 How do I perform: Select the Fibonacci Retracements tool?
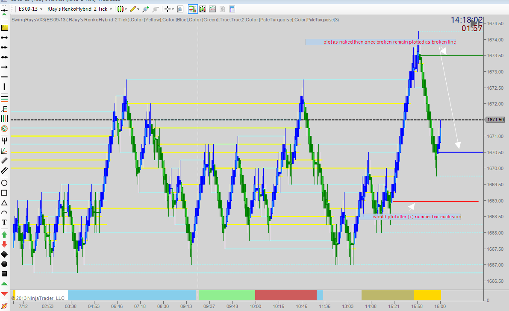[4, 98]
